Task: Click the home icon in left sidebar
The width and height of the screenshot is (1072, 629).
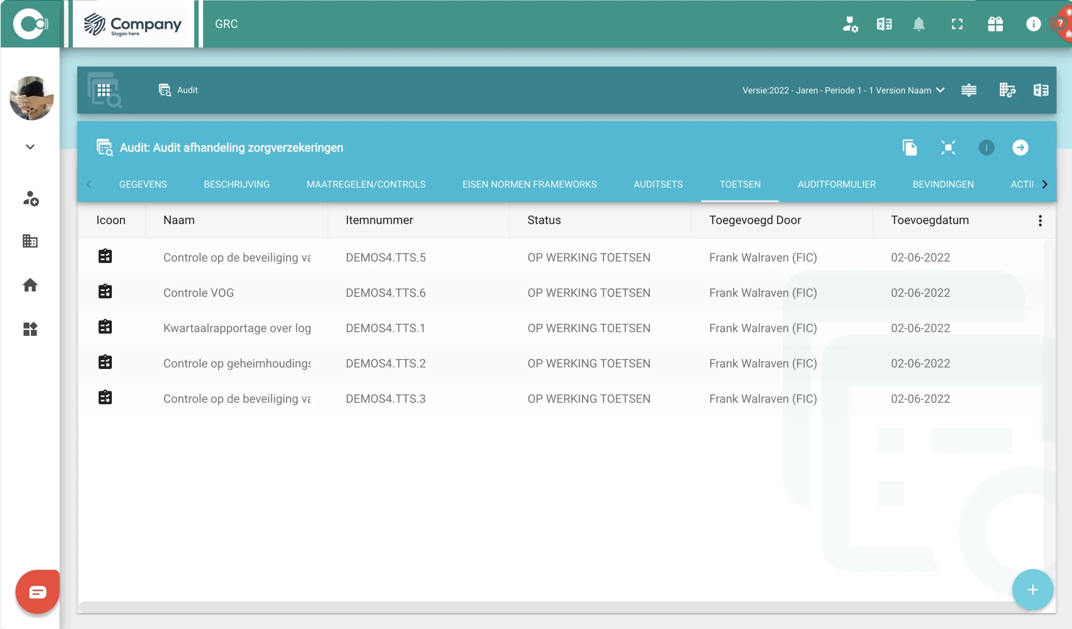Action: (30, 285)
